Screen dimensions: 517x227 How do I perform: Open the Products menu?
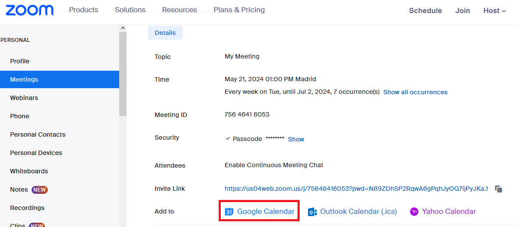[x=84, y=10]
